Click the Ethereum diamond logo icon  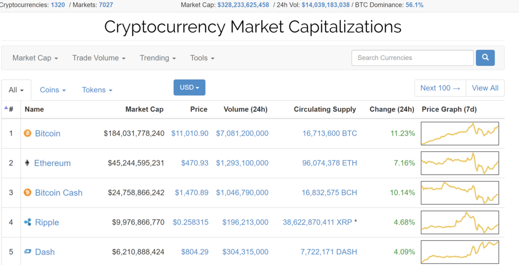point(28,163)
